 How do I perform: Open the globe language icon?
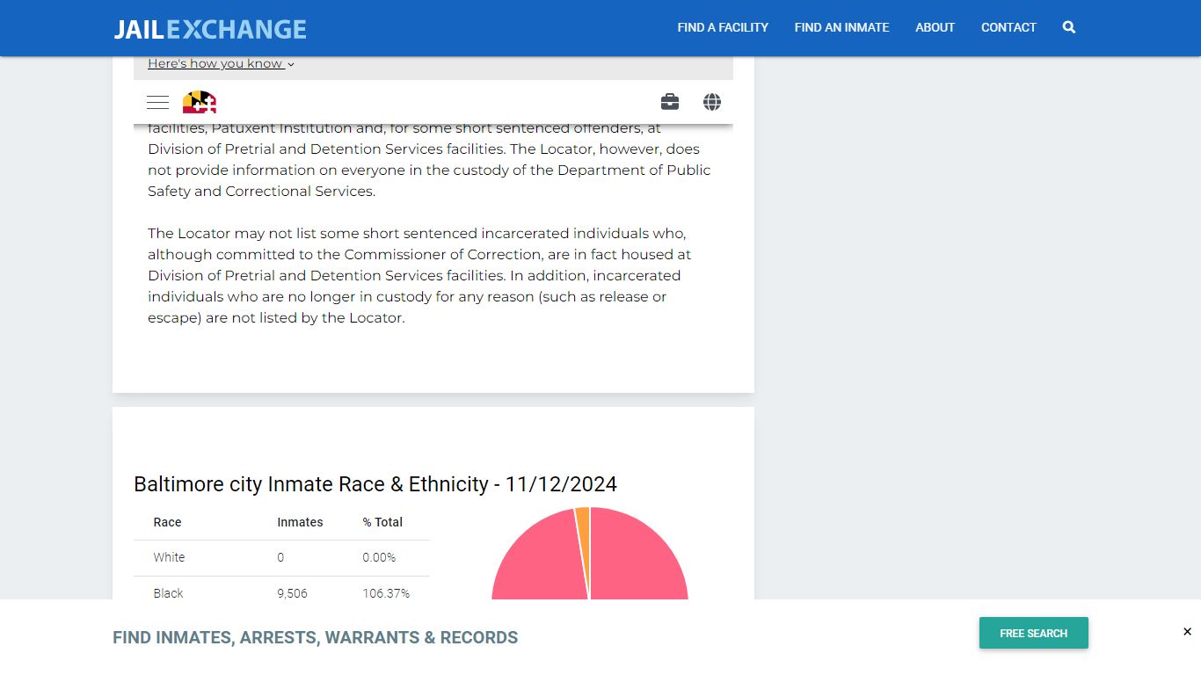pos(712,102)
